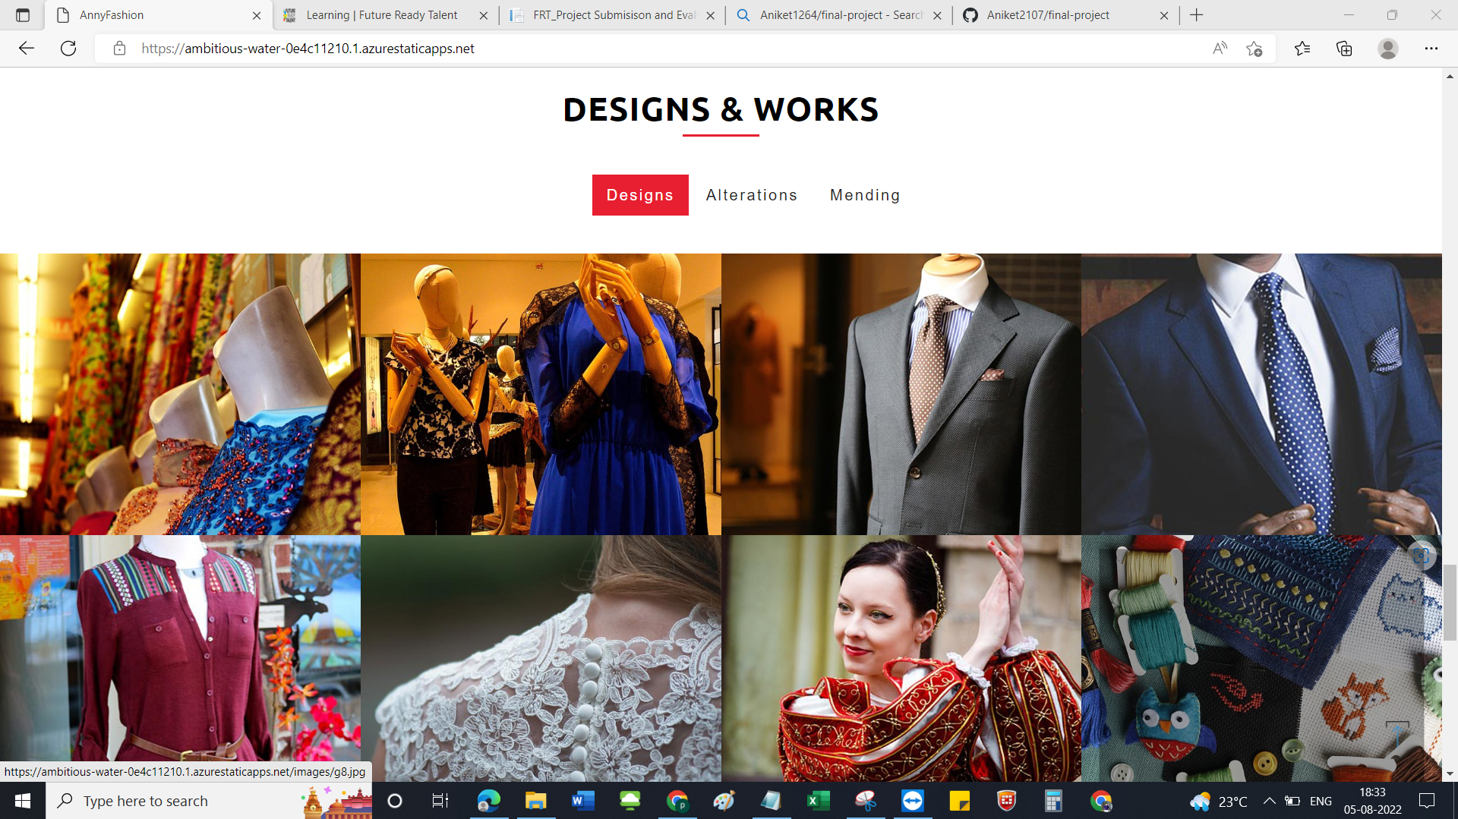
Task: Open the blue beaded dress fabric image
Action: [x=180, y=394]
